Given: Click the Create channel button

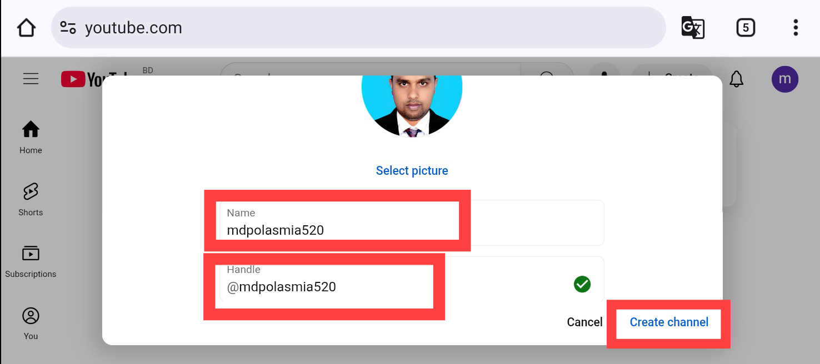Looking at the screenshot, I should (669, 322).
